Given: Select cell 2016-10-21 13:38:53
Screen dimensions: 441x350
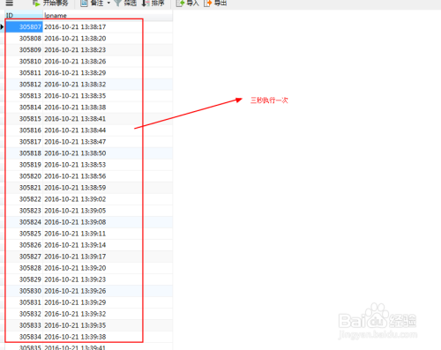Looking at the screenshot, I should [x=108, y=164].
